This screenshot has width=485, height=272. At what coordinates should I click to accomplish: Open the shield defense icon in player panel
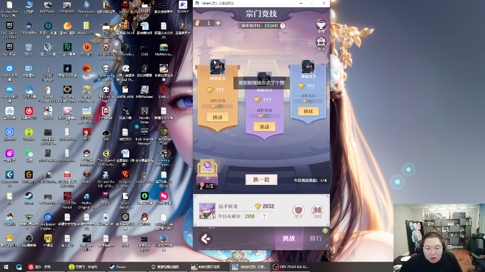tap(298, 212)
